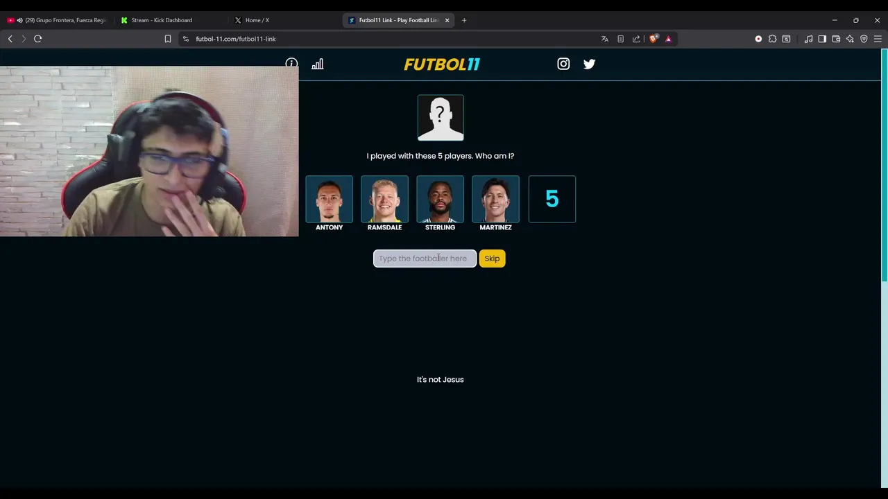888x499 pixels.
Task: Bookmark this page icon
Action: tap(168, 39)
